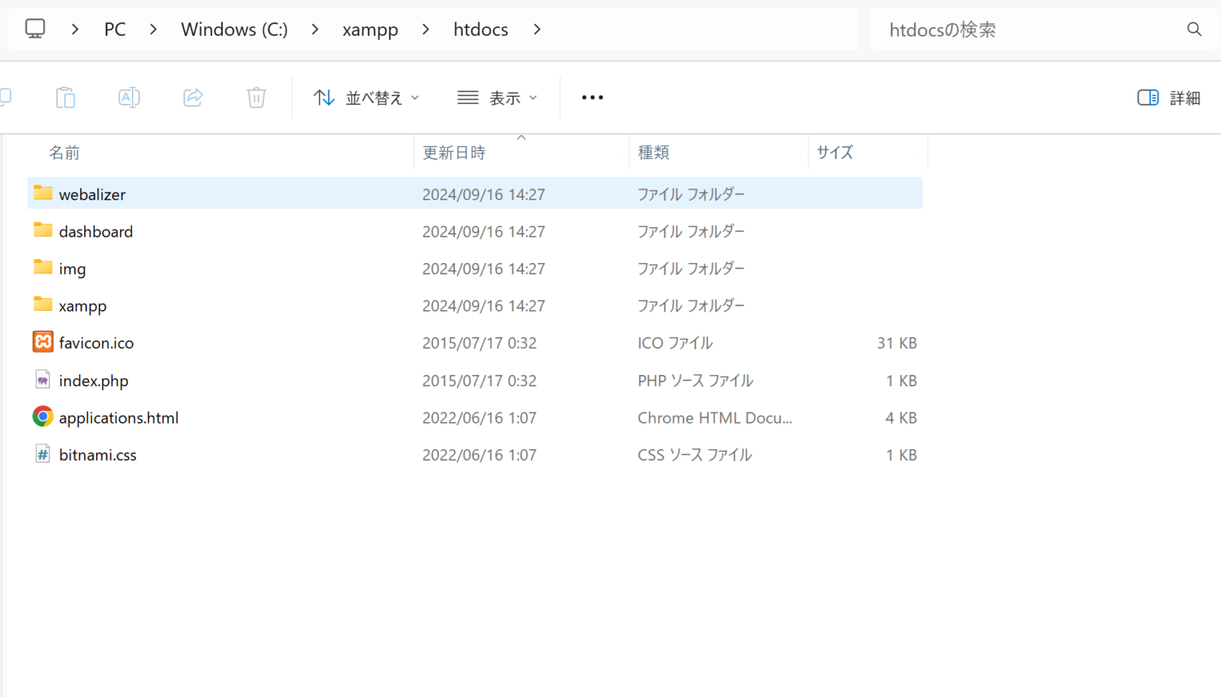Select the applications.html Chrome icon
Image resolution: width=1221 pixels, height=697 pixels.
(43, 417)
